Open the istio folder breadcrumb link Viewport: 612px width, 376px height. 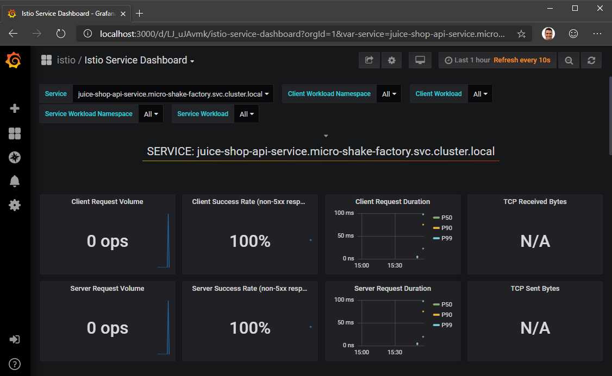tap(66, 61)
